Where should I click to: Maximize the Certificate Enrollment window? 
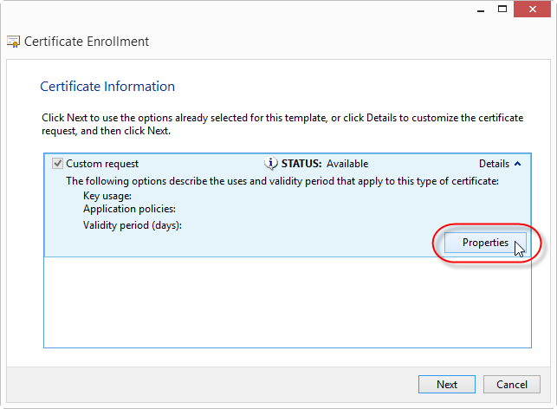tap(502, 10)
